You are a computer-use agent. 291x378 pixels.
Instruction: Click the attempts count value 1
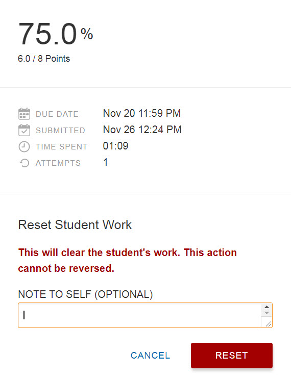point(106,162)
